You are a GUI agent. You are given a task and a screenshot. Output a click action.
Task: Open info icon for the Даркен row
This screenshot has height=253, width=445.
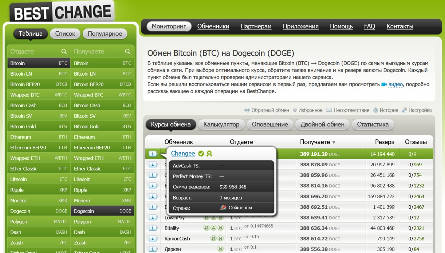click(153, 249)
